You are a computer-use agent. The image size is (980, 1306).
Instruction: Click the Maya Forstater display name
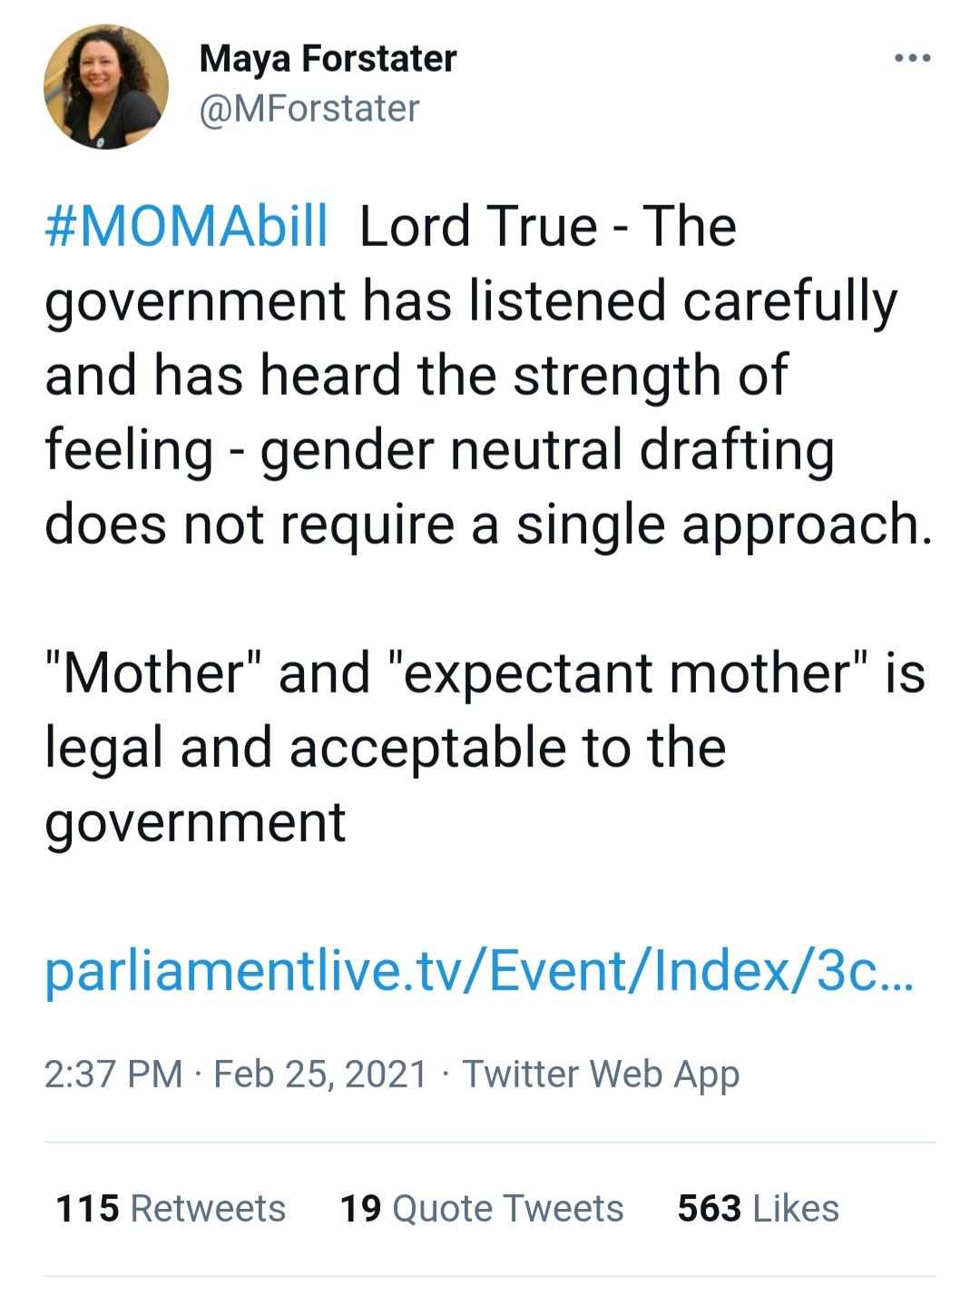pyautogui.click(x=328, y=60)
